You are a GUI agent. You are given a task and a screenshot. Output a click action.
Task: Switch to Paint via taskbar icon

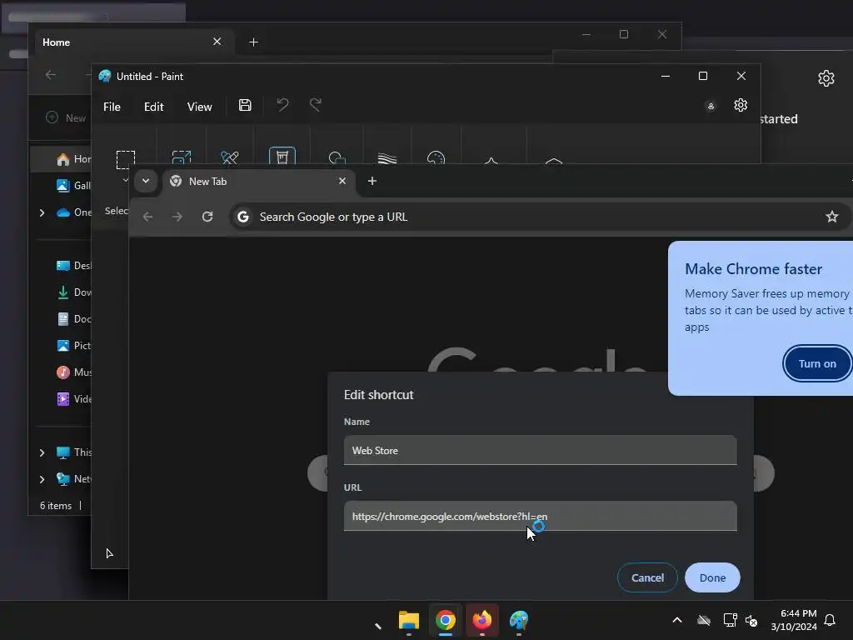point(518,620)
